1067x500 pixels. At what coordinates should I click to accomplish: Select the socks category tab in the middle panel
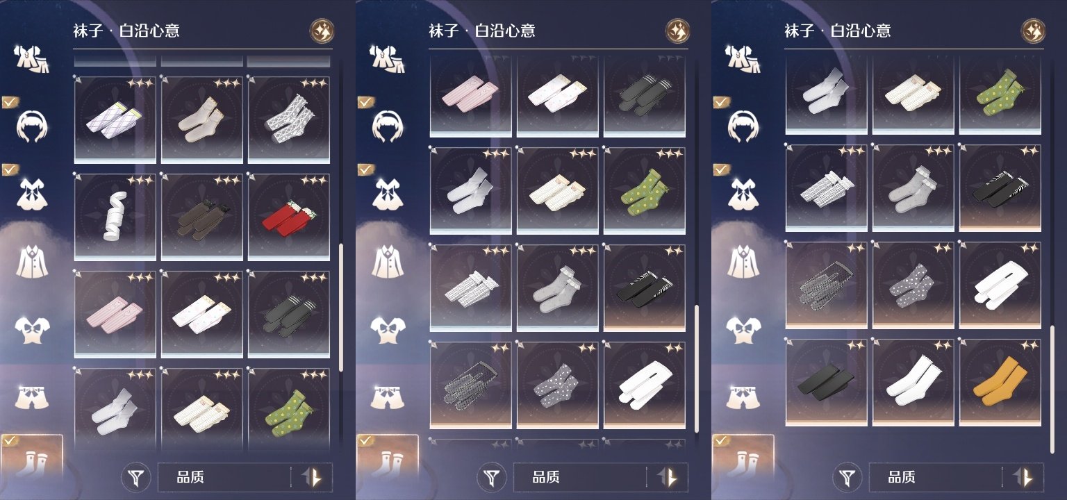pyautogui.click(x=387, y=457)
